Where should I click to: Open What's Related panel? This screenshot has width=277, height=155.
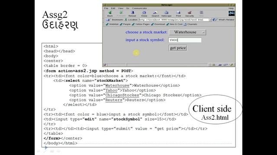pyautogui.click(x=224, y=20)
